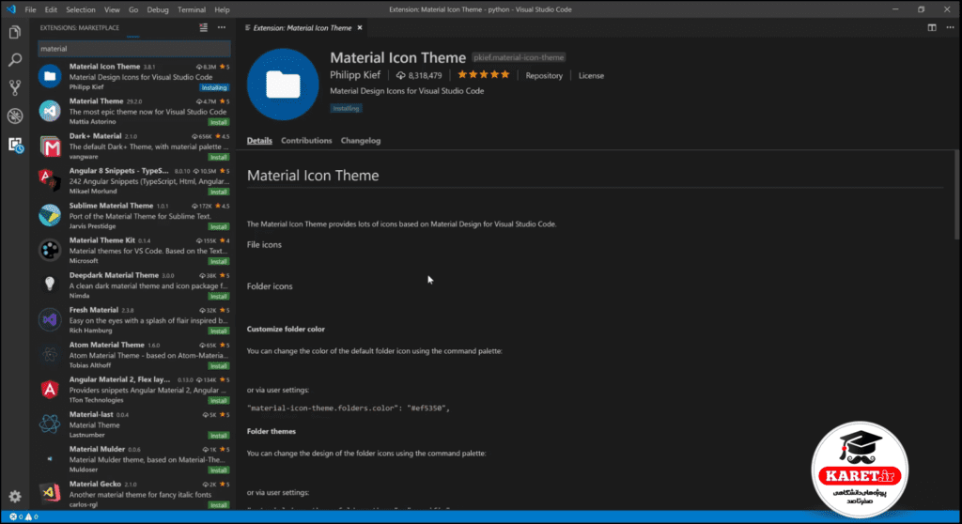Install the Atom Material Theme extension
Image resolution: width=962 pixels, height=524 pixels.
coord(218,365)
